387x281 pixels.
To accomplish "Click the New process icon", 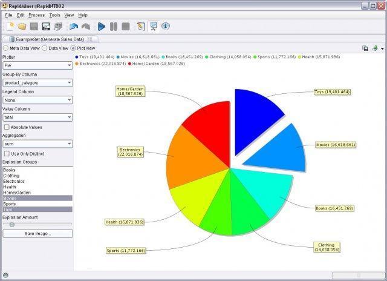I will (x=10, y=26).
